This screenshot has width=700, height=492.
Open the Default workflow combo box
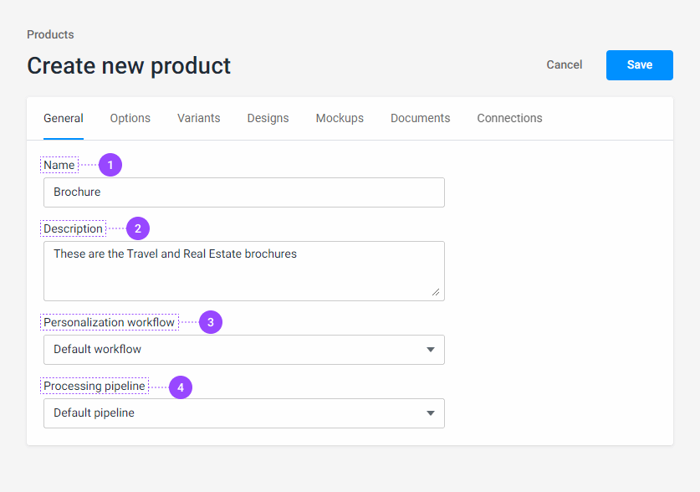coord(234,350)
